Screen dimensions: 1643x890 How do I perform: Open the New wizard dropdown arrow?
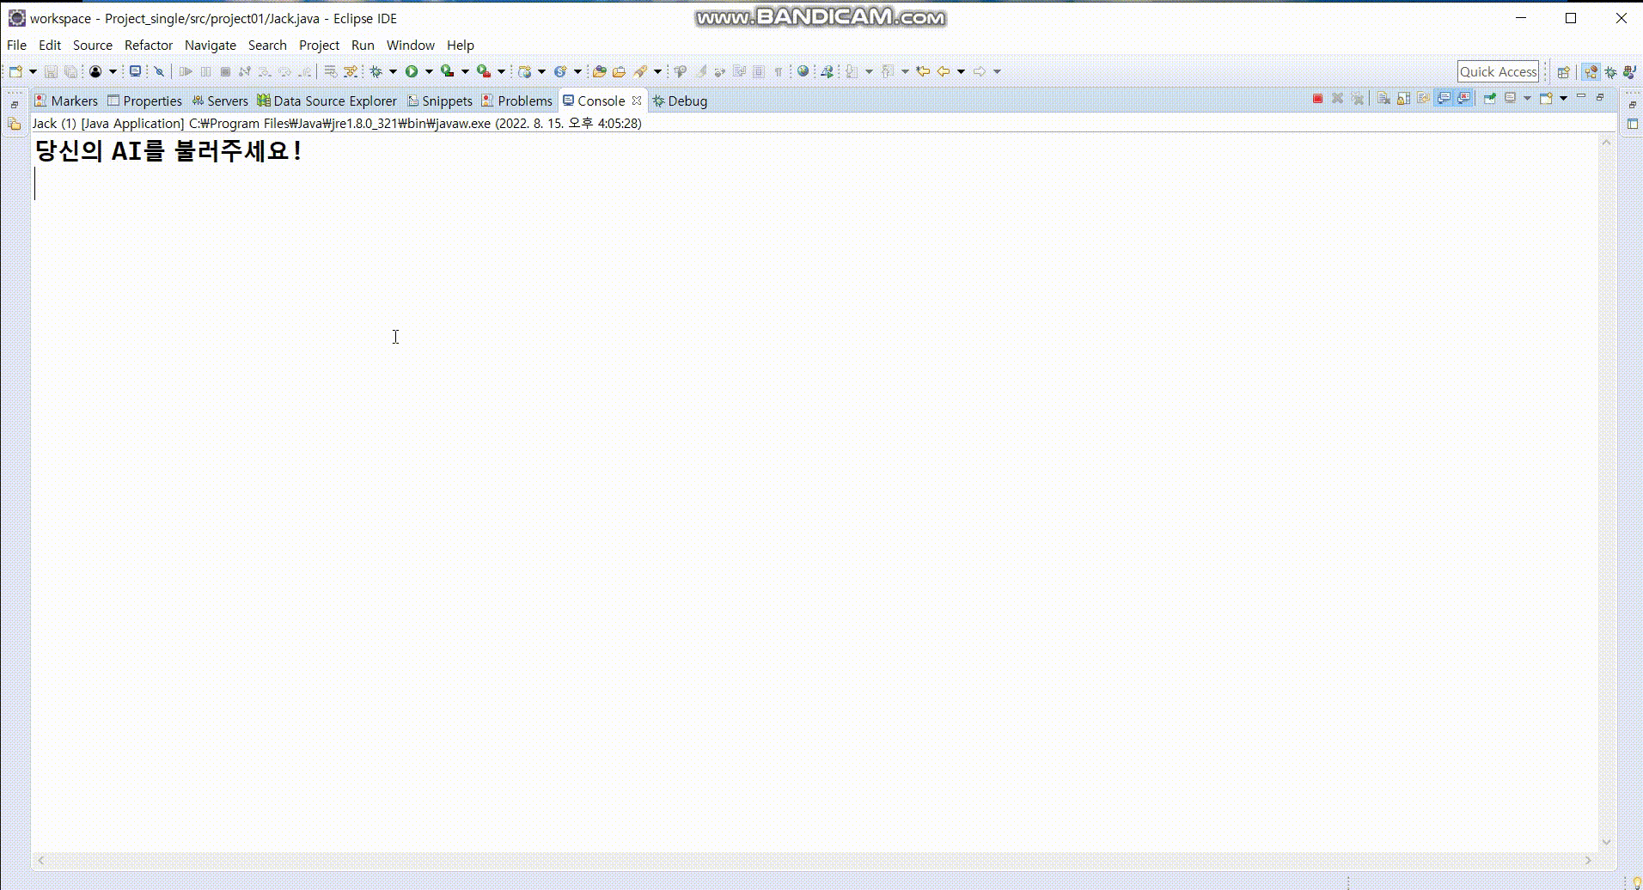(33, 71)
